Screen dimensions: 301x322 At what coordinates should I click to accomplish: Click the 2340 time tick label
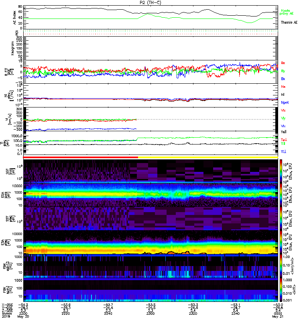coord(236,314)
